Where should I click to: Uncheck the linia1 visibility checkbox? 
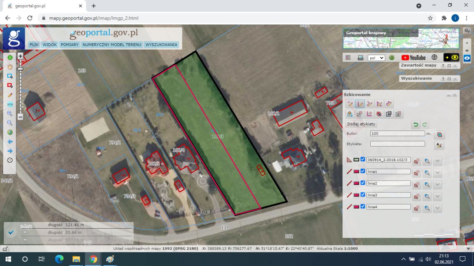363,171
